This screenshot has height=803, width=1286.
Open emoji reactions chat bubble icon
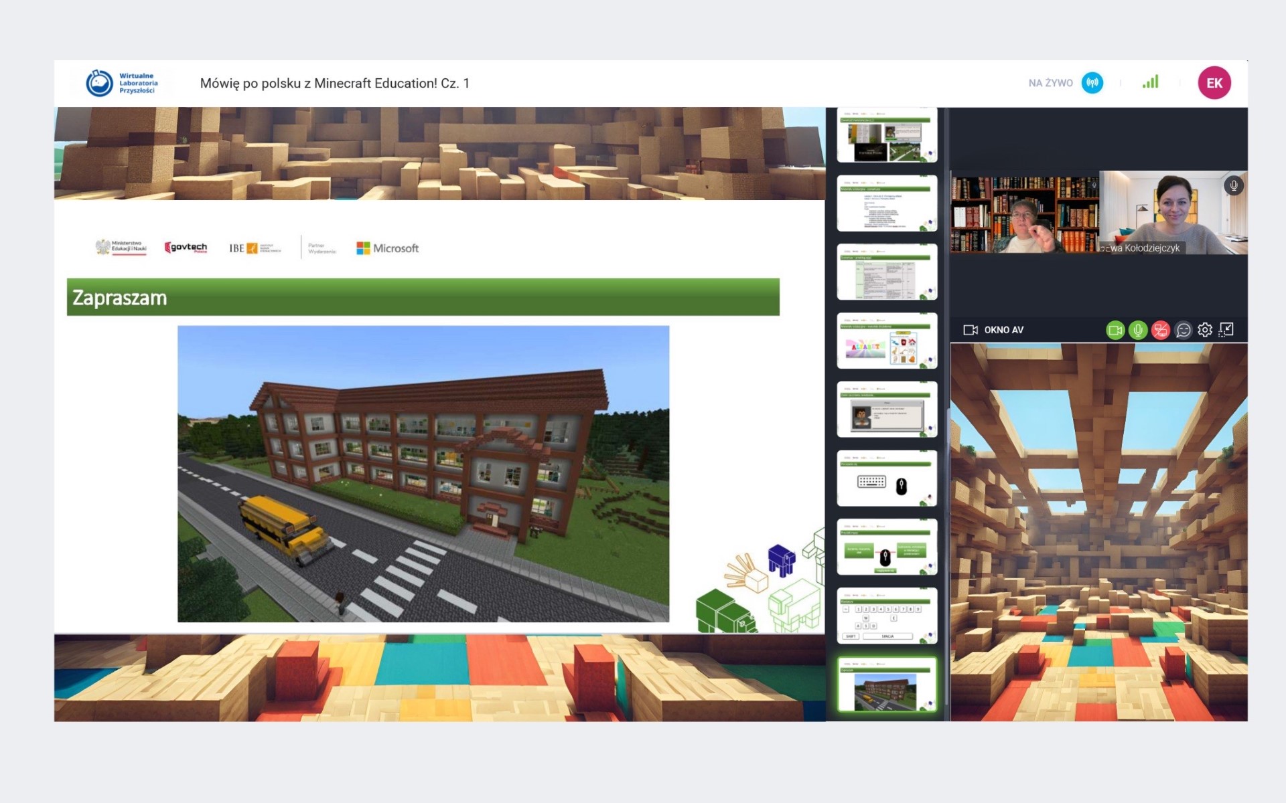click(x=1183, y=330)
